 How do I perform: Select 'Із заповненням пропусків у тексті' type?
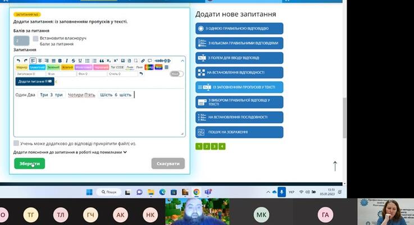(x=239, y=87)
